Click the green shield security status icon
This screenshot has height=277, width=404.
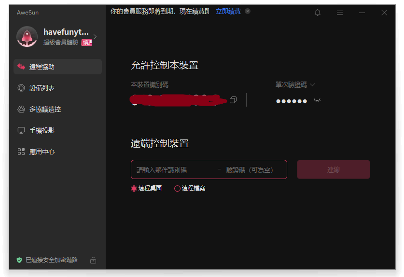click(19, 260)
